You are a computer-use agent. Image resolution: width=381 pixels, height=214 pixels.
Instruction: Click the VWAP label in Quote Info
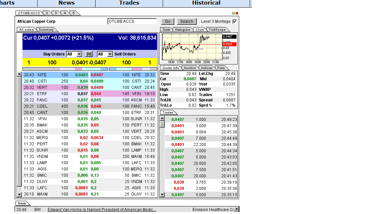tap(205, 89)
